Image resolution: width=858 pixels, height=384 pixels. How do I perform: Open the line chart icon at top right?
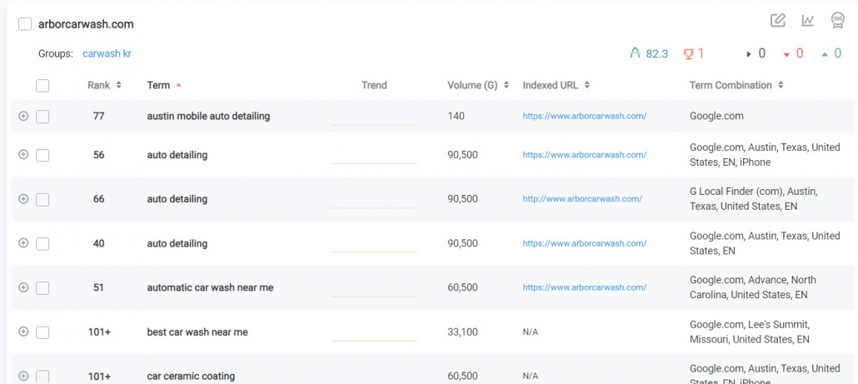tap(808, 21)
